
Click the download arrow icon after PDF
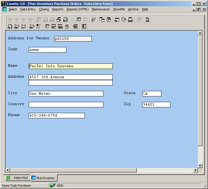pos(84,27)
